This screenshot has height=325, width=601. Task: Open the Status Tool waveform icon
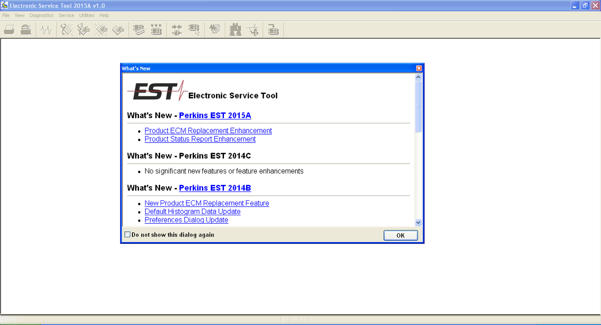(46, 30)
